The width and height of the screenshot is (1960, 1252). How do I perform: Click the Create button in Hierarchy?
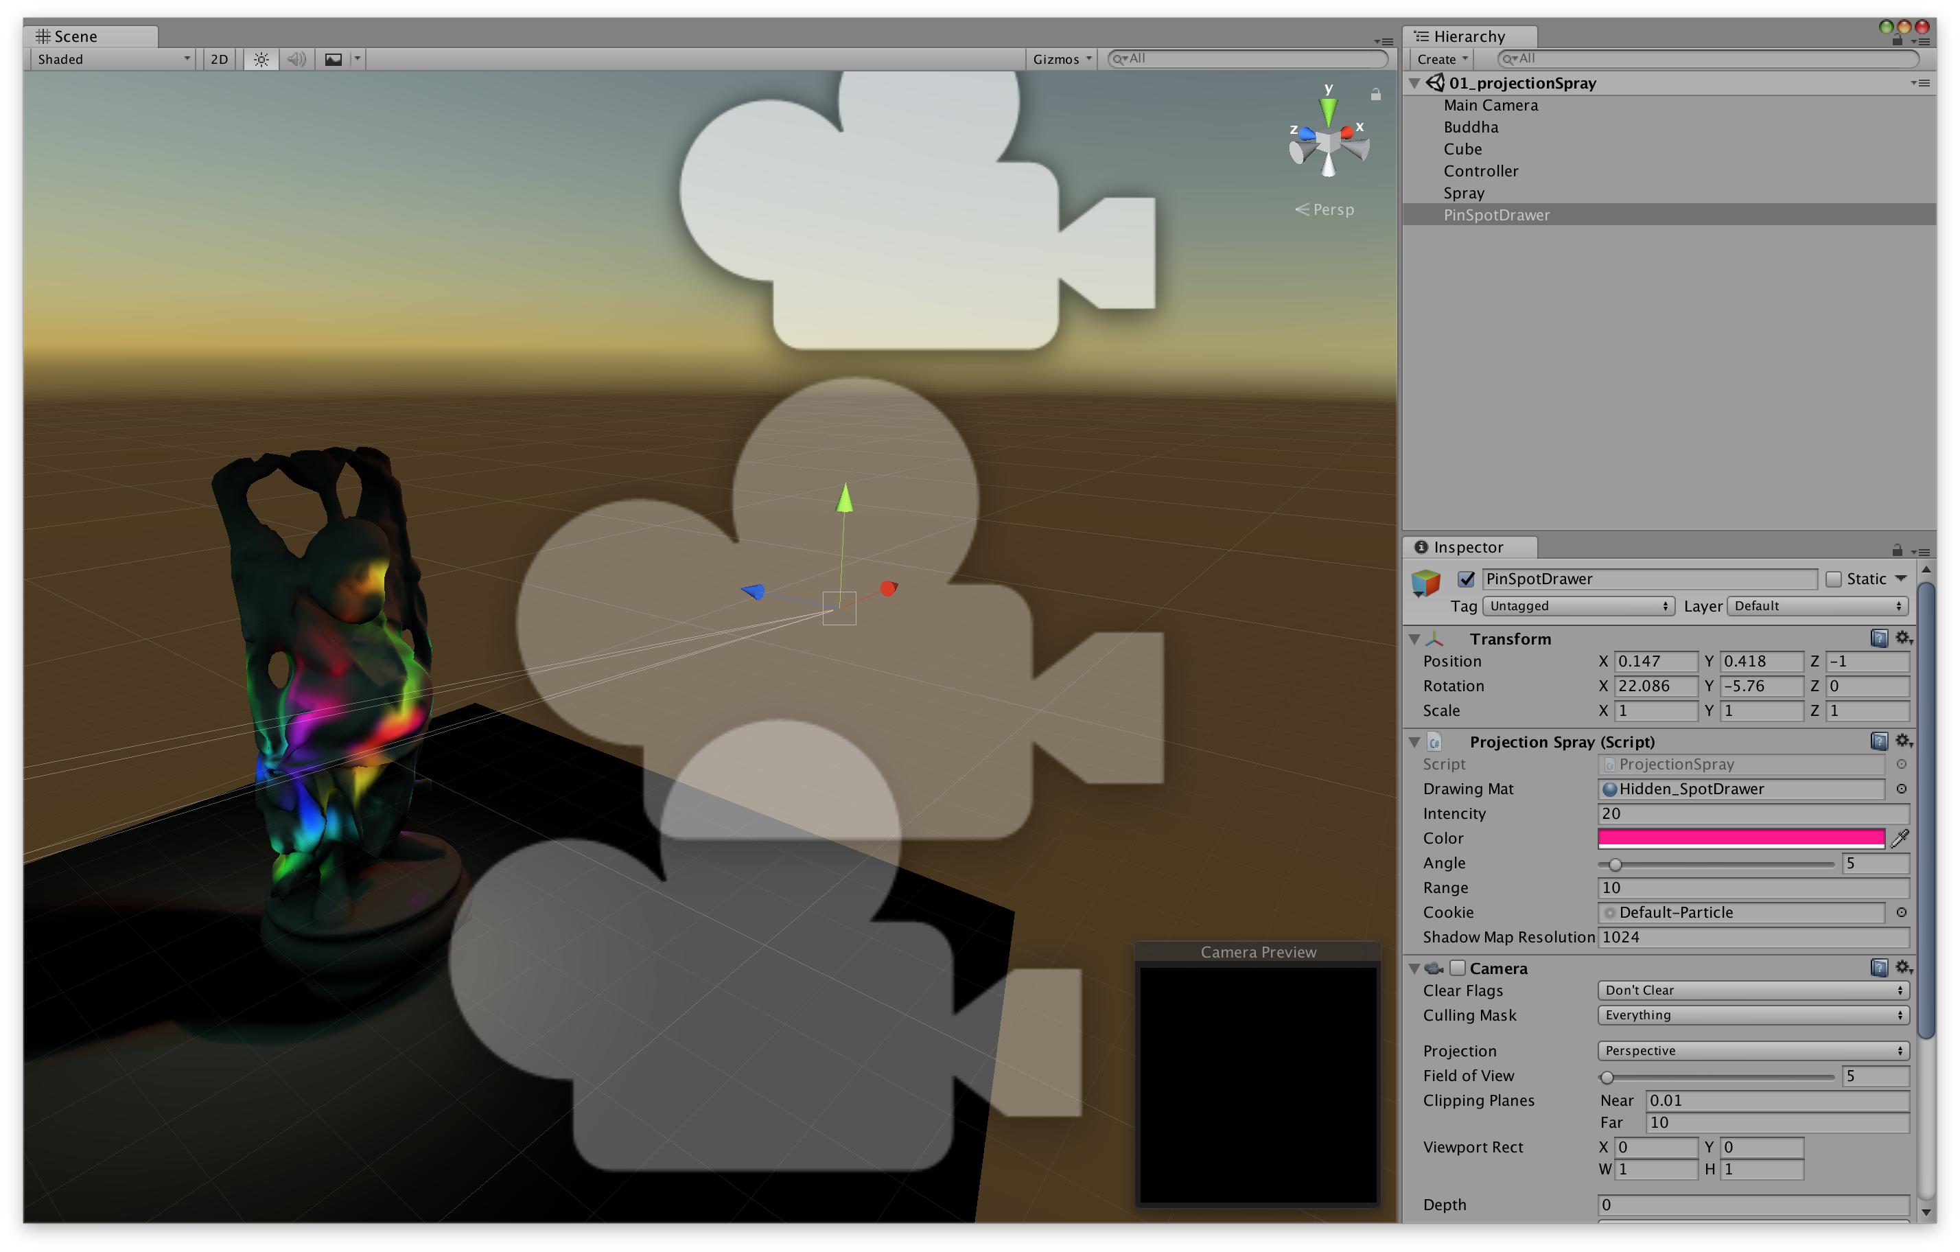pos(1439,58)
